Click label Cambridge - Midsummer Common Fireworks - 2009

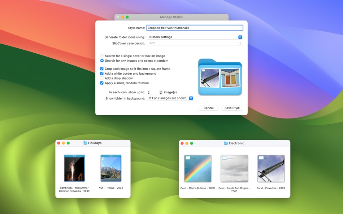point(74,190)
